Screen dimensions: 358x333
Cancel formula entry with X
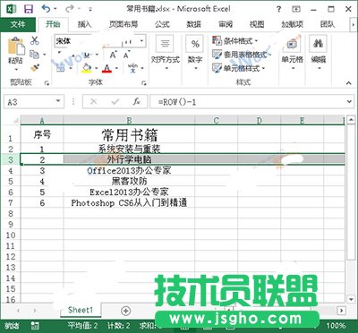94,102
